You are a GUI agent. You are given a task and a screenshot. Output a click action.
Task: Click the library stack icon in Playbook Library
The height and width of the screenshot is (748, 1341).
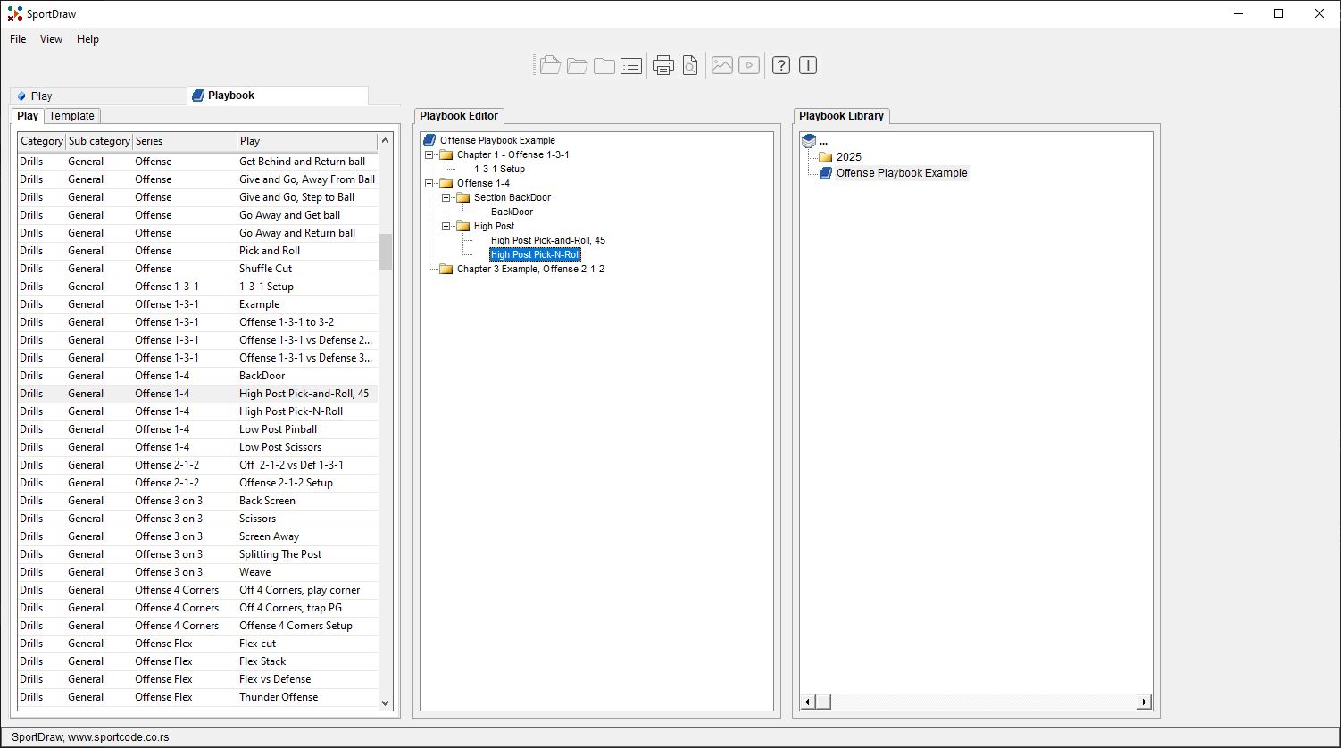[x=808, y=140]
